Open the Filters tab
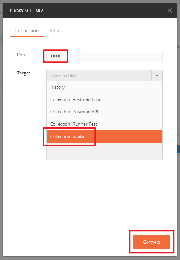 (x=56, y=31)
